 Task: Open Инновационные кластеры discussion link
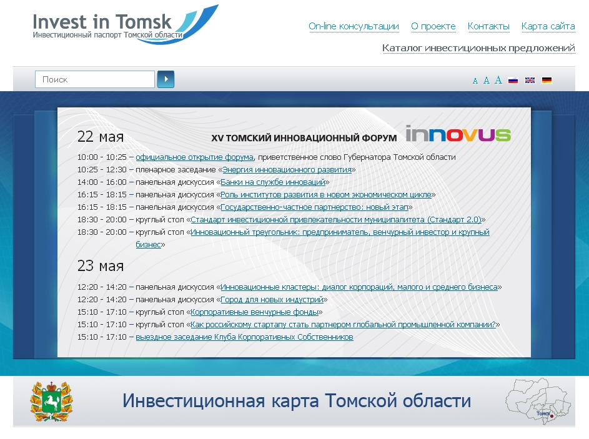tap(359, 287)
